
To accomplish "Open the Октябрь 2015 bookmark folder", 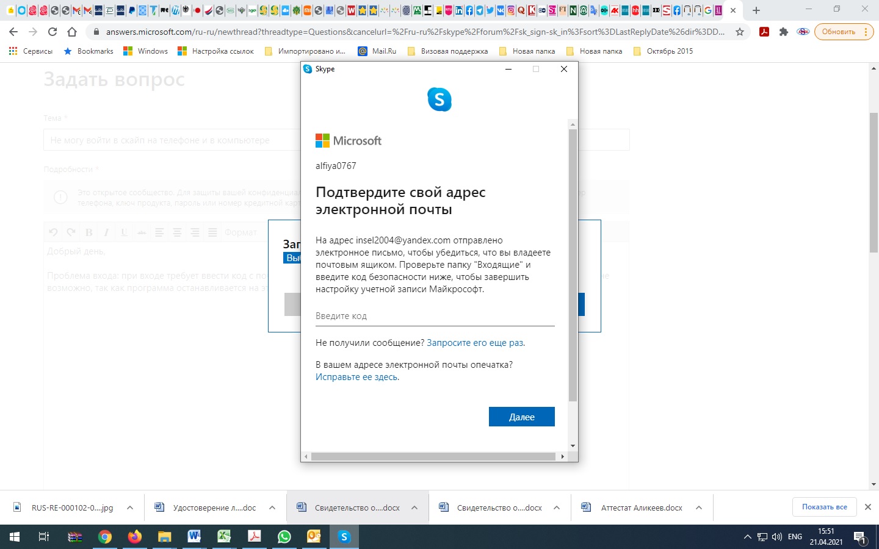I will pyautogui.click(x=663, y=51).
